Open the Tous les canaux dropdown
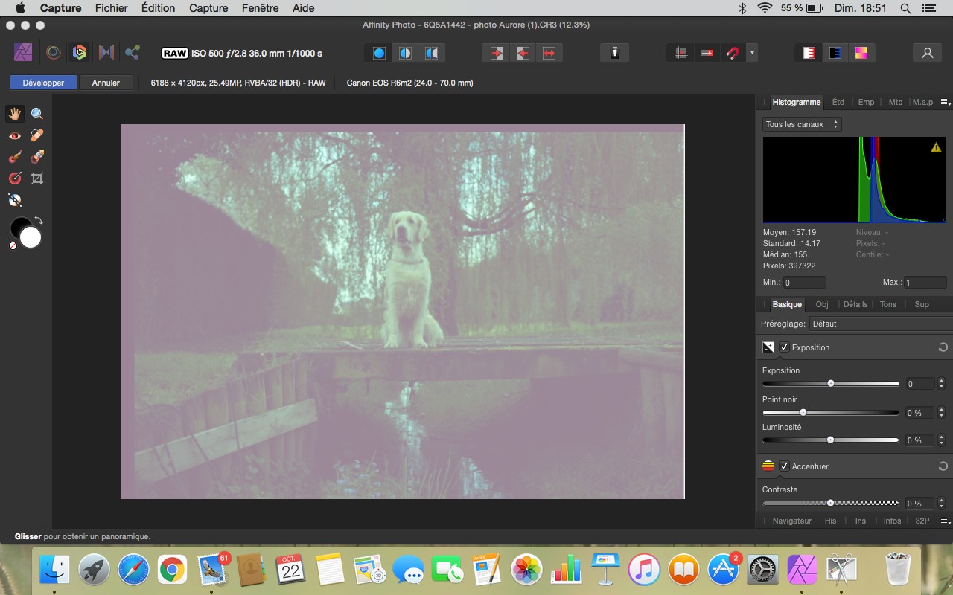 click(x=802, y=124)
